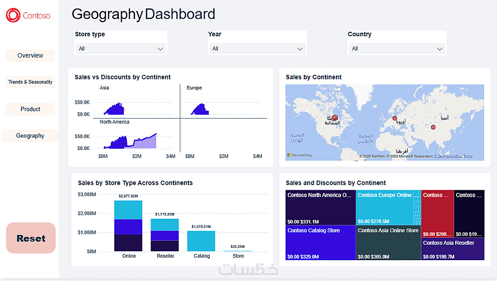Select the Online stacked bar
Viewport: 497px width, 281px height.
tap(128, 226)
